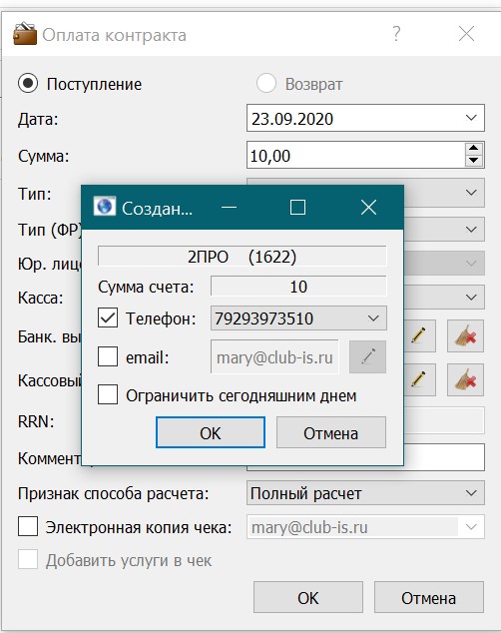The image size is (501, 633).
Task: Click the broom clear icon in Банк. row
Action: (465, 335)
